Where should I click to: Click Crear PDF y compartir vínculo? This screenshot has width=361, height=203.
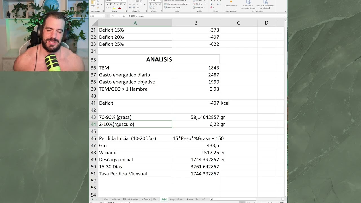click(248, 5)
